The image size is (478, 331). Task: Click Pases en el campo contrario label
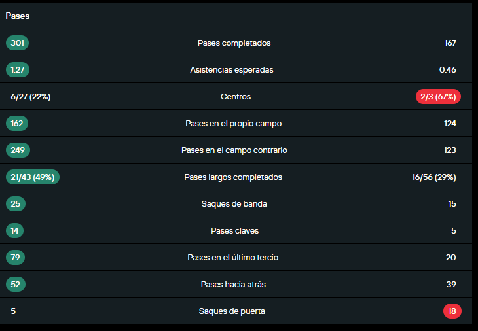click(x=234, y=150)
